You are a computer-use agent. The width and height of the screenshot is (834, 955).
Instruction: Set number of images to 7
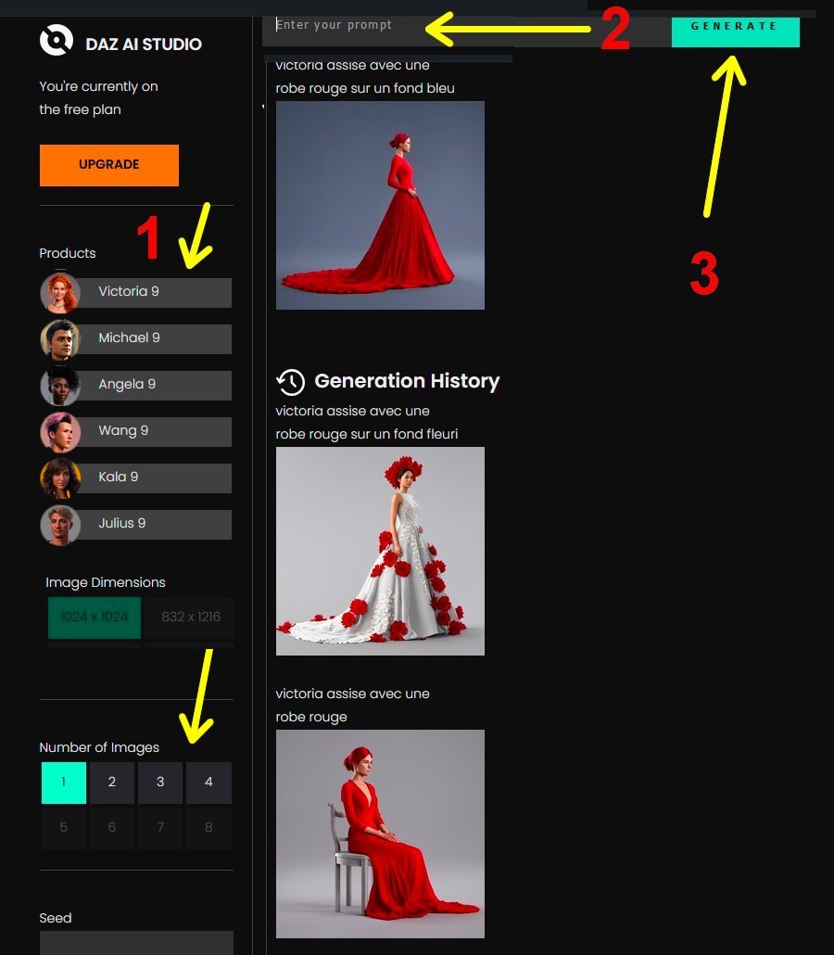[160, 828]
